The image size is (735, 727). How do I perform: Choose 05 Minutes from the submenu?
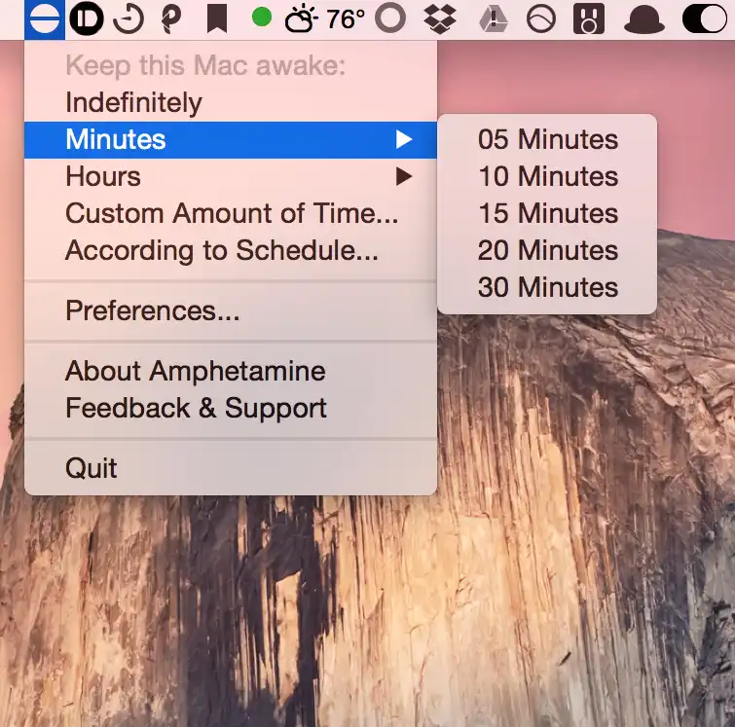pyautogui.click(x=547, y=140)
